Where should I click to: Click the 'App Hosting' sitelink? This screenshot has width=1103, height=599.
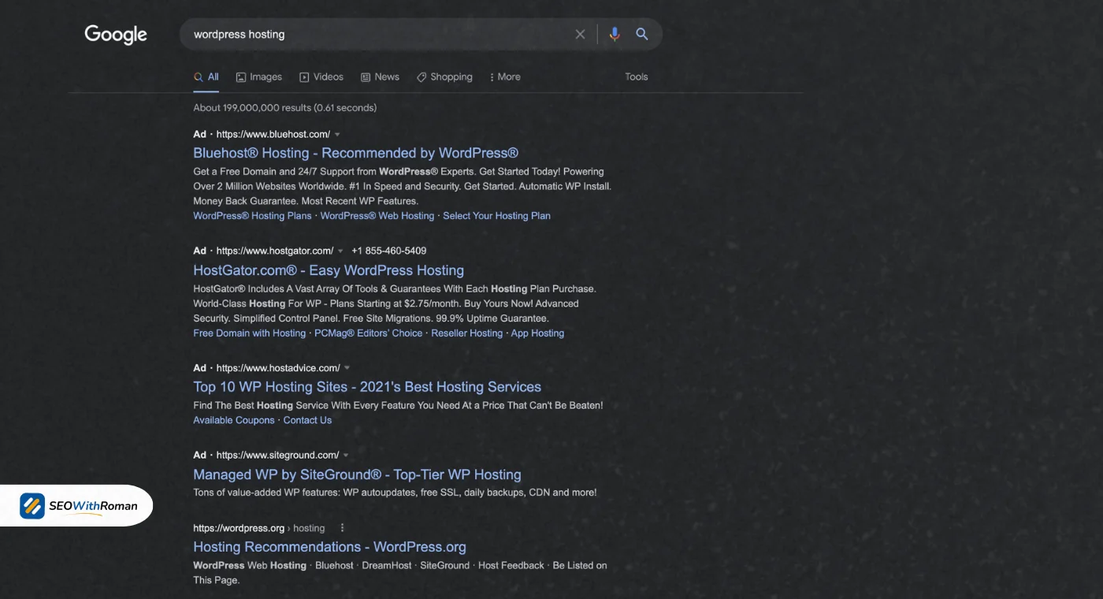(537, 333)
